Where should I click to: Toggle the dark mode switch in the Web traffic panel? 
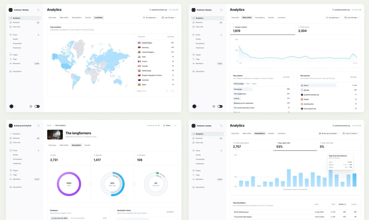(220, 106)
